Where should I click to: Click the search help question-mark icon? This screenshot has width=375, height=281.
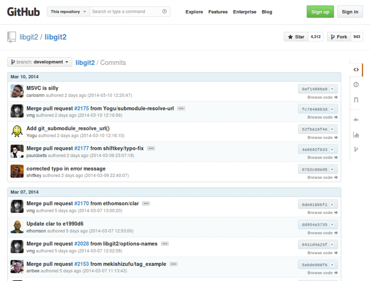click(164, 11)
